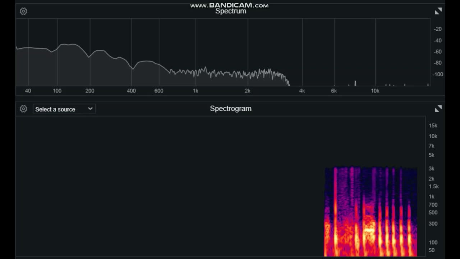Open the 'Select a source' dropdown
The height and width of the screenshot is (259, 460).
point(64,109)
